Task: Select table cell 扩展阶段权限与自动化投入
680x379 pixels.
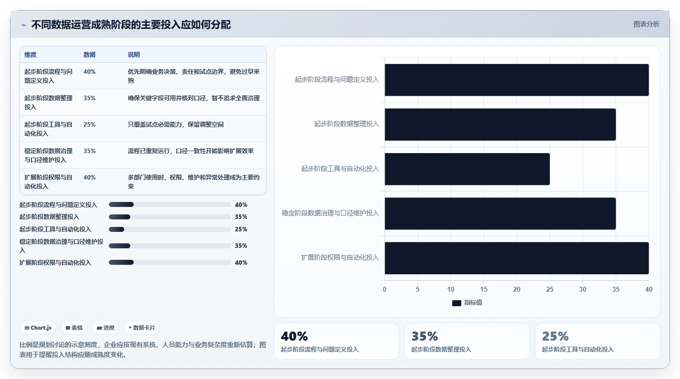Action: (48, 182)
